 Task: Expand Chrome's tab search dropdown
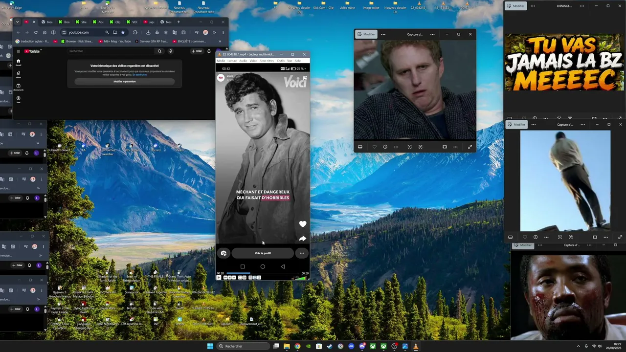[x=18, y=22]
